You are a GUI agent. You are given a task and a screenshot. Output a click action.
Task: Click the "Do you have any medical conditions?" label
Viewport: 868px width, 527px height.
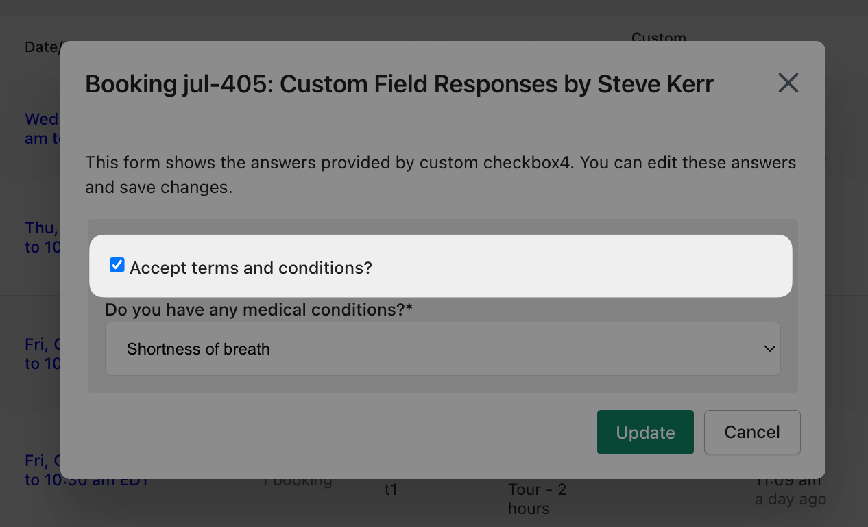[258, 310]
